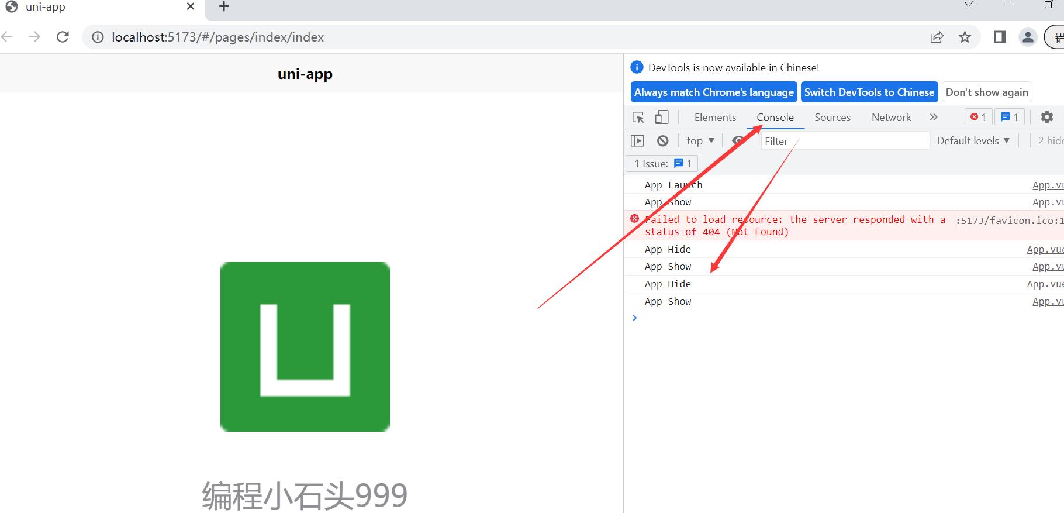Image resolution: width=1064 pixels, height=513 pixels.
Task: Toggle the browser side panel icon
Action: point(1000,37)
